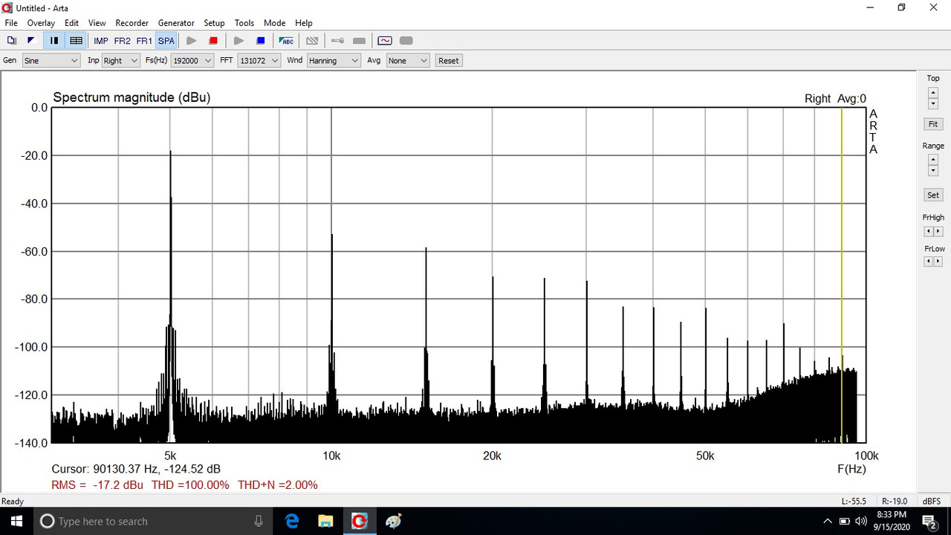This screenshot has width=951, height=535.
Task: Open the FFT size dropdown
Action: click(259, 61)
